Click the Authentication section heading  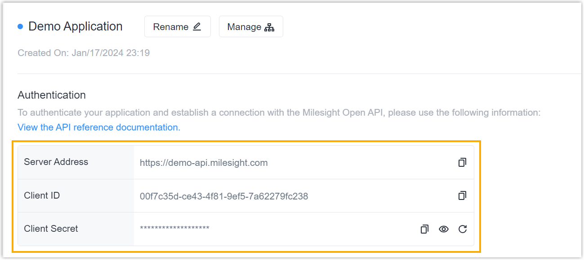(x=52, y=95)
